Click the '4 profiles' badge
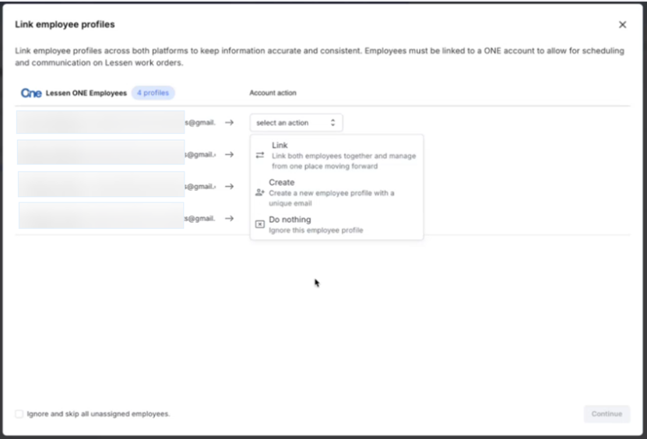The width and height of the screenshot is (647, 439). (x=153, y=93)
